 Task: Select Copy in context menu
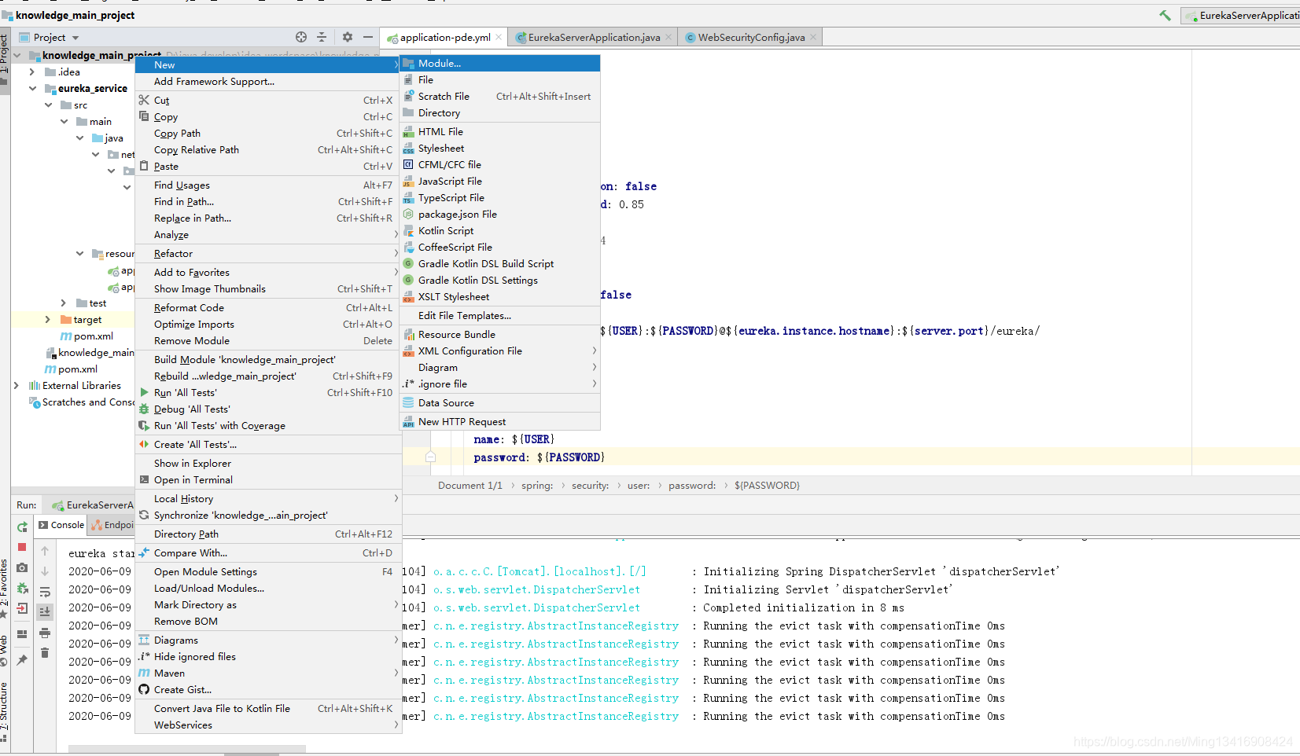click(x=267, y=117)
